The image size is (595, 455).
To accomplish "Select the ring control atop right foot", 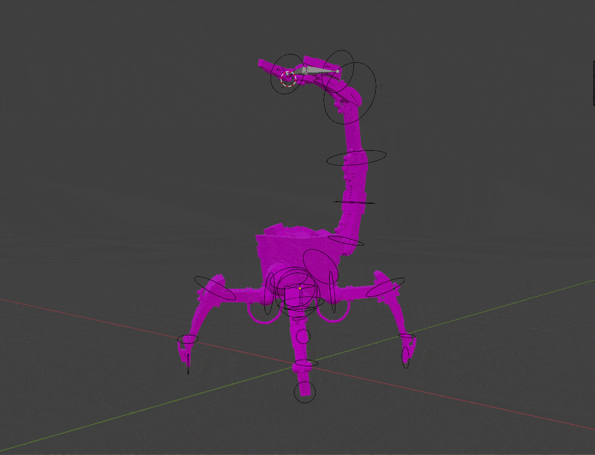I will point(407,336).
